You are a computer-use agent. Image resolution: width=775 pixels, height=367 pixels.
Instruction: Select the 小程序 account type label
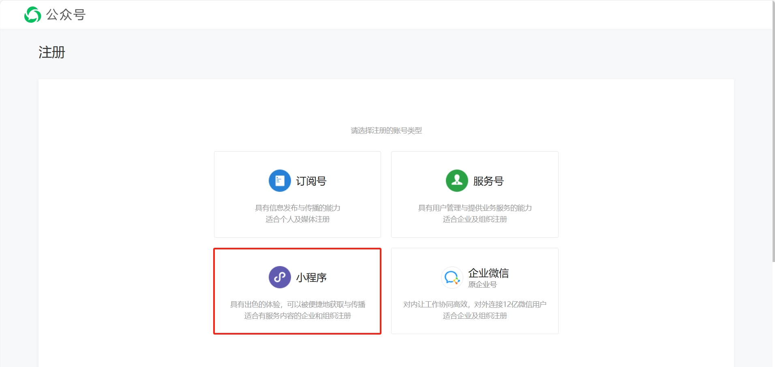pos(311,277)
